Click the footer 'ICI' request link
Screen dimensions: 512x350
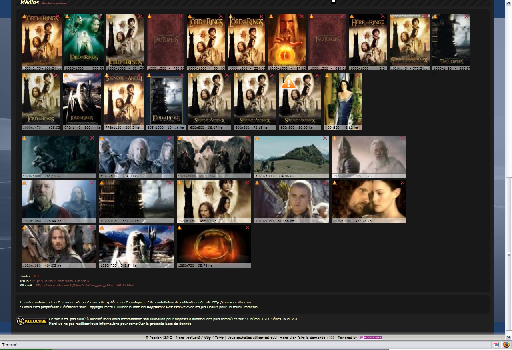pos(332,338)
